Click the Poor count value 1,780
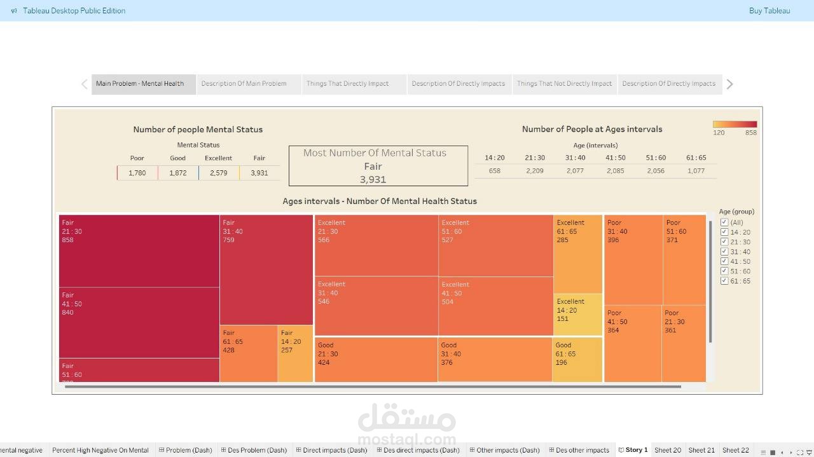The image size is (814, 457). [x=137, y=173]
